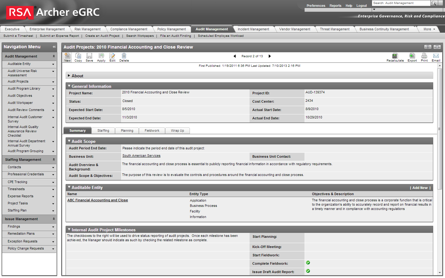Open Remediation Plans in navigation menu
The width and height of the screenshot is (445, 278).
coord(21,233)
